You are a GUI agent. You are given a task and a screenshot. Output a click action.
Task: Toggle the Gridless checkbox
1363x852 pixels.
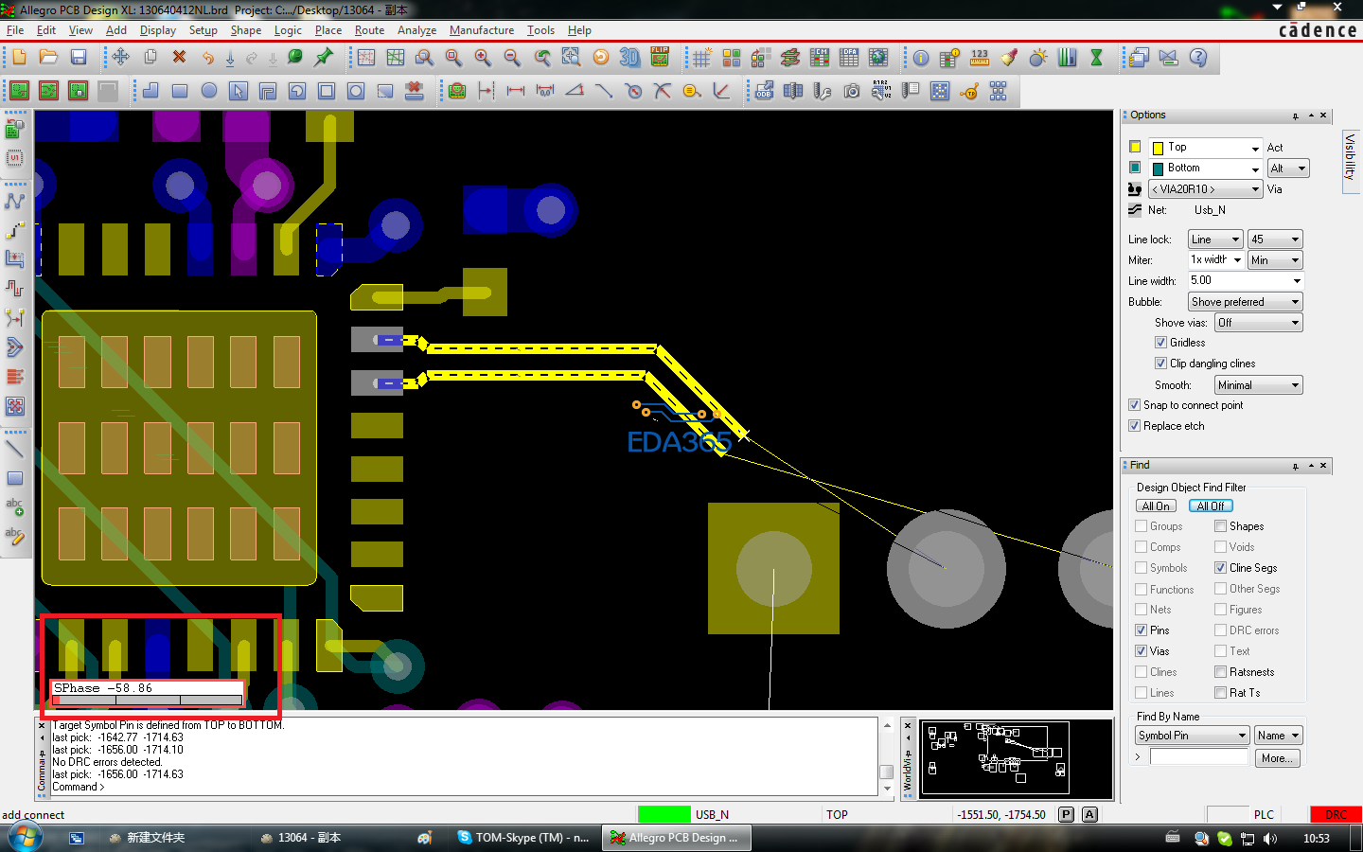coord(1160,343)
